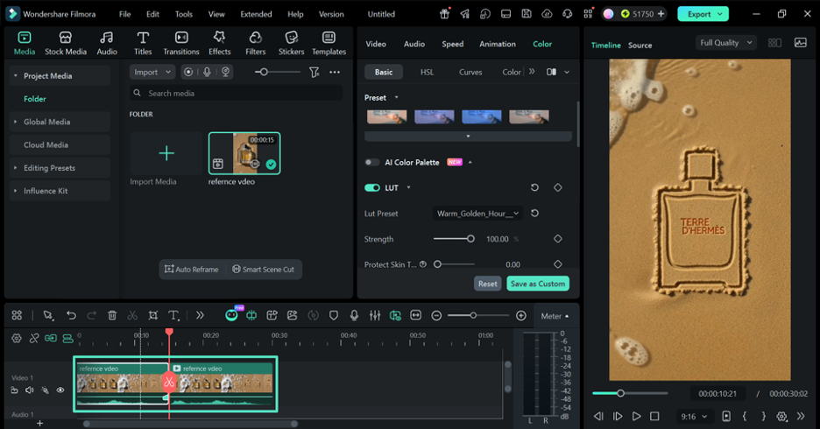Image resolution: width=820 pixels, height=429 pixels.
Task: Toggle the timeline link icon
Action: [x=34, y=338]
